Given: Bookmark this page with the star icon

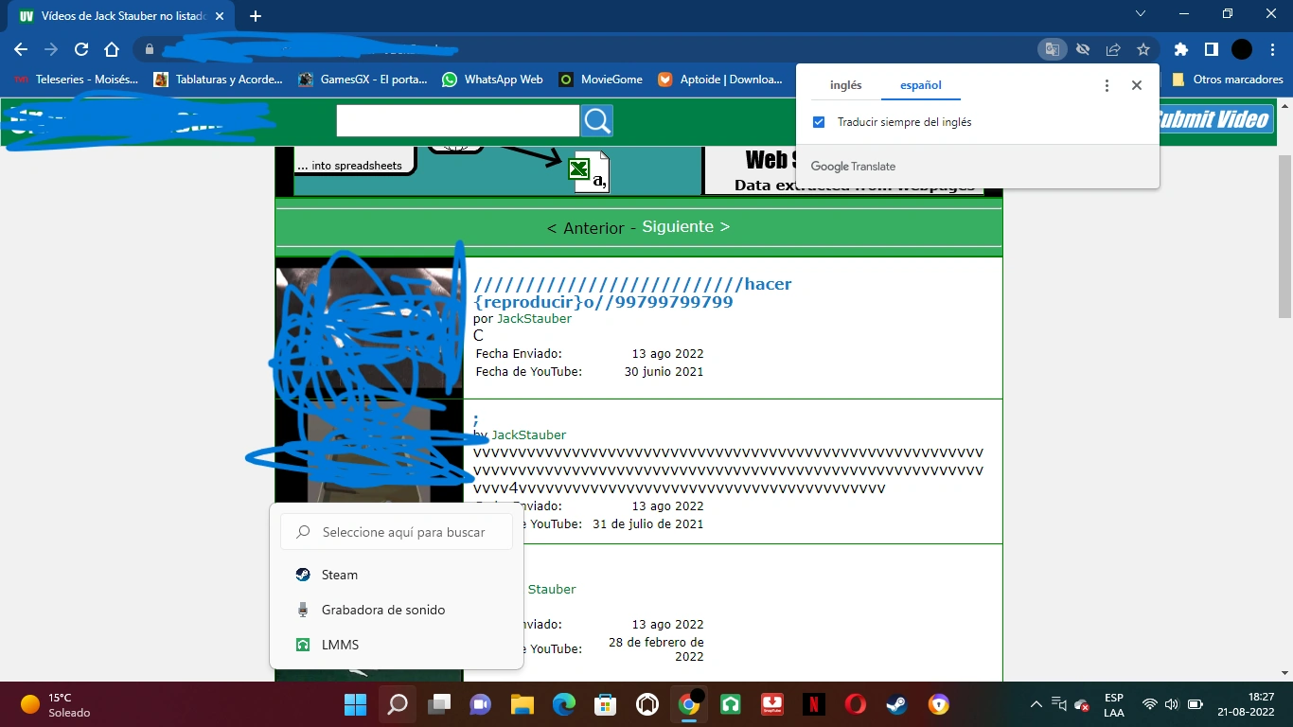Looking at the screenshot, I should point(1142,49).
